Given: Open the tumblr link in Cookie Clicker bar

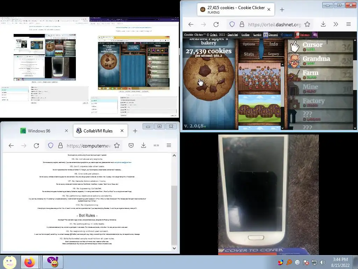Looking at the screenshot, I should pyautogui.click(x=257, y=35).
